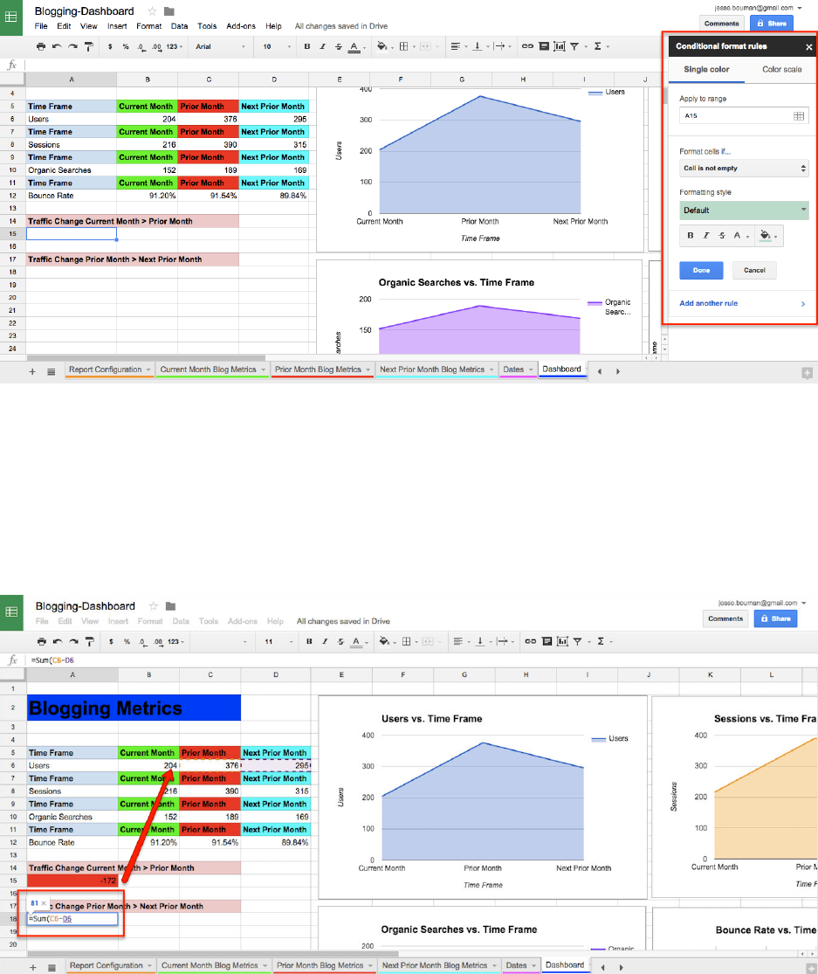Select the red cell showing -172
Viewport: 818px width, 974px height.
click(72, 881)
